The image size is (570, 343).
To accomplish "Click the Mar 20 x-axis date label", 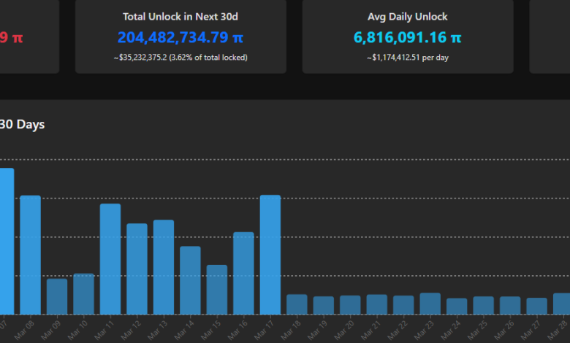I will [x=348, y=329].
